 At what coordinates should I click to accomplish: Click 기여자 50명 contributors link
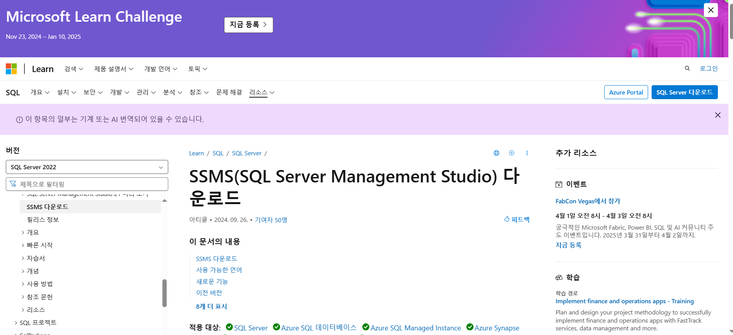(271, 220)
